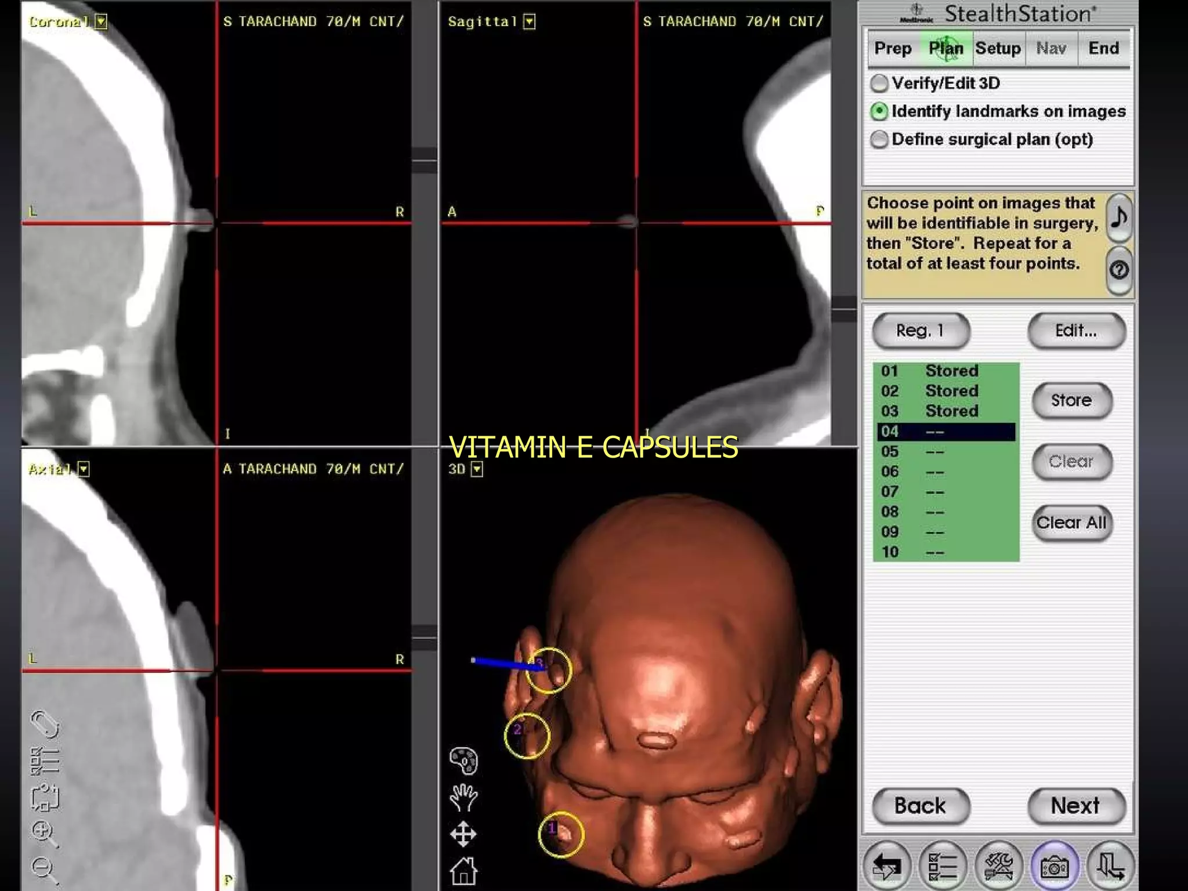Select Define surgical plan radio option

[x=879, y=140]
